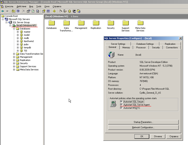Toggle Autostart SQL Server Agent checkbox
The height and width of the screenshot is (145, 188).
click(x=121, y=105)
